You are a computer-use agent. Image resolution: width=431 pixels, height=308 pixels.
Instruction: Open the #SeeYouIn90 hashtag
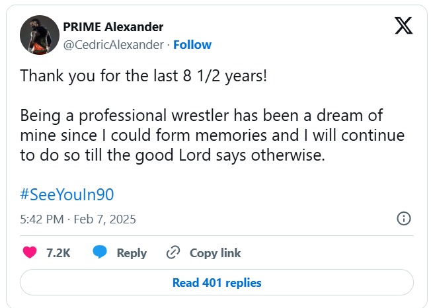(x=67, y=194)
